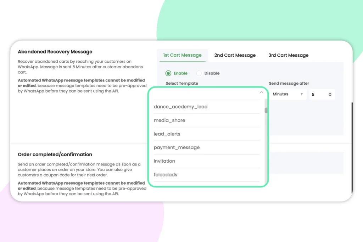
Task: Select the Disable radio button
Action: [199, 73]
